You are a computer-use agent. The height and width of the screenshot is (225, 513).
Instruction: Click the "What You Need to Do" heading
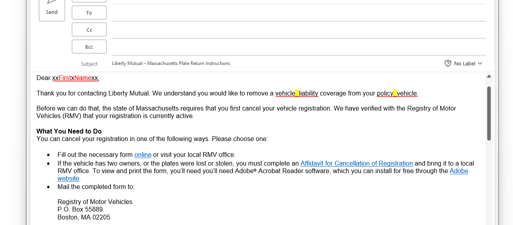click(69, 132)
